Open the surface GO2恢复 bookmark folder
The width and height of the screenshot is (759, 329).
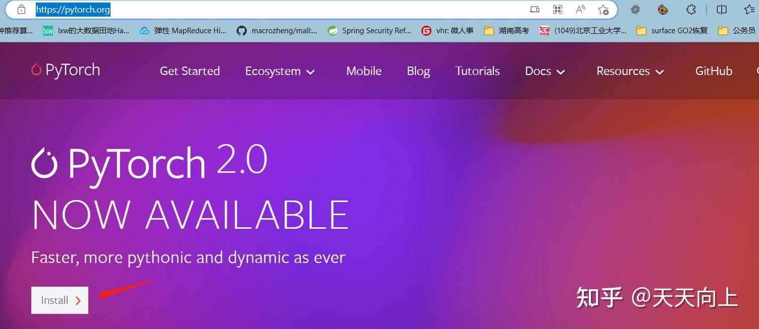672,31
